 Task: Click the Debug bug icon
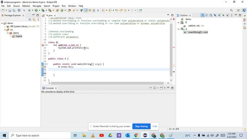click(29, 10)
